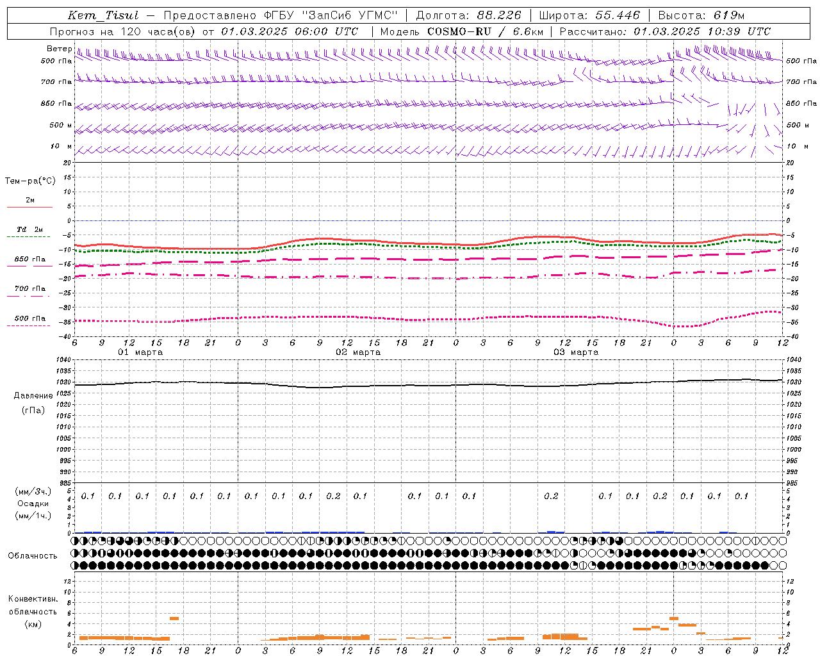Click the Широта: 55.446 latitude value

(x=589, y=15)
